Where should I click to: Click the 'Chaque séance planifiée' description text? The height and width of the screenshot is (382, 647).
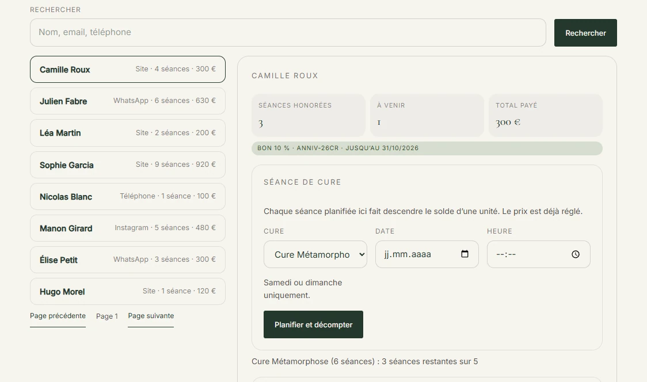[423, 211]
